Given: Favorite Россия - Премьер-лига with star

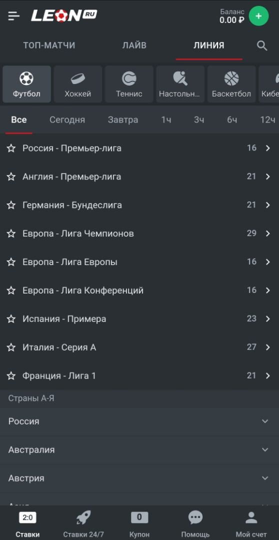Looking at the screenshot, I should coord(11,148).
